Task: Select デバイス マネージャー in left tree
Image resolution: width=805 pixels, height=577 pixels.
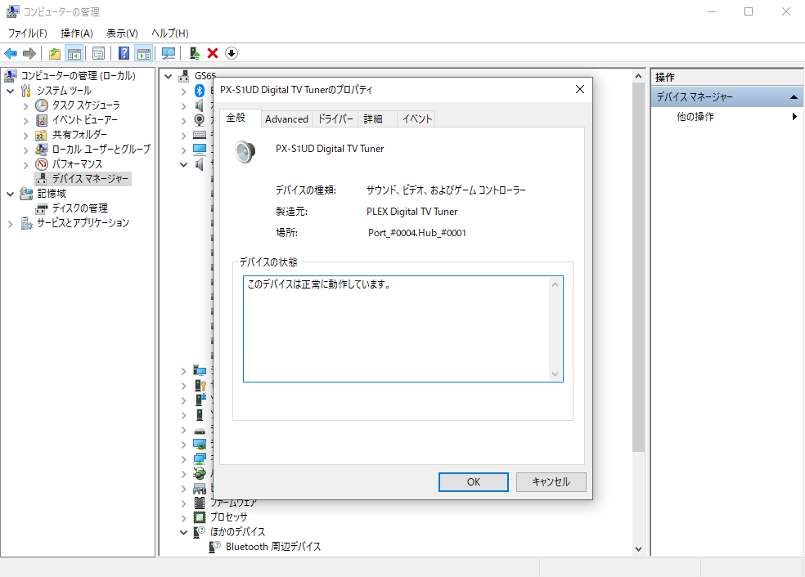Action: pos(90,179)
